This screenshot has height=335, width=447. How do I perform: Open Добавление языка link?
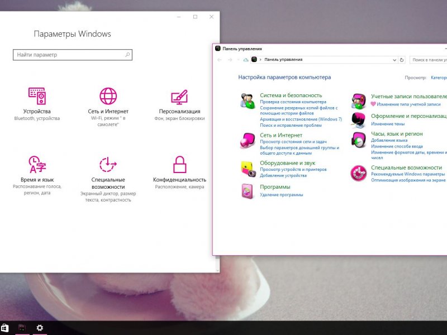(389, 140)
